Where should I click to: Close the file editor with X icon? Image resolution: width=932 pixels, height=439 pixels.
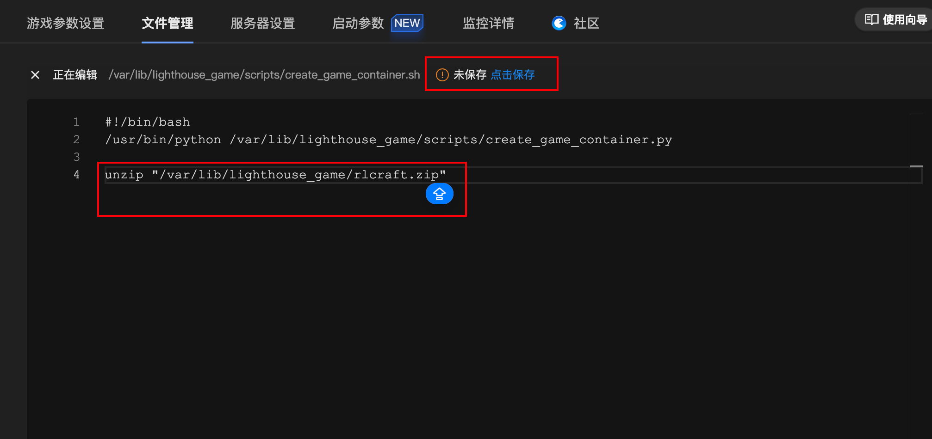(35, 75)
